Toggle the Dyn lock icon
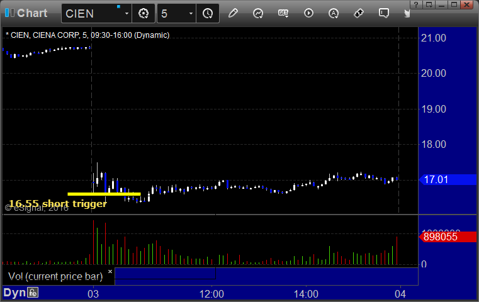 33,293
